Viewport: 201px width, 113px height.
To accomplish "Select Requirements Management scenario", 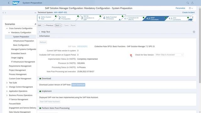I will click(x=20, y=66).
